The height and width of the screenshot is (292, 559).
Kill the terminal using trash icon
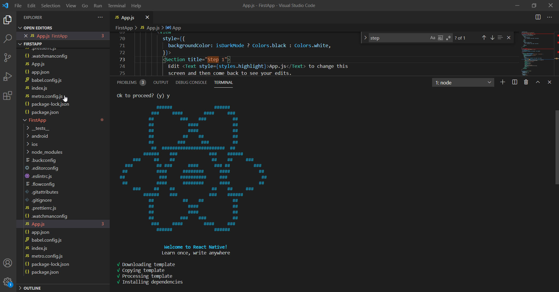526,82
